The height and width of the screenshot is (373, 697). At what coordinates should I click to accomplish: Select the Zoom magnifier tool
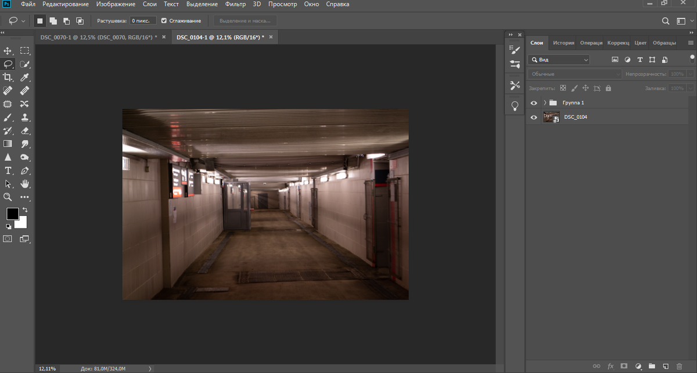point(8,197)
